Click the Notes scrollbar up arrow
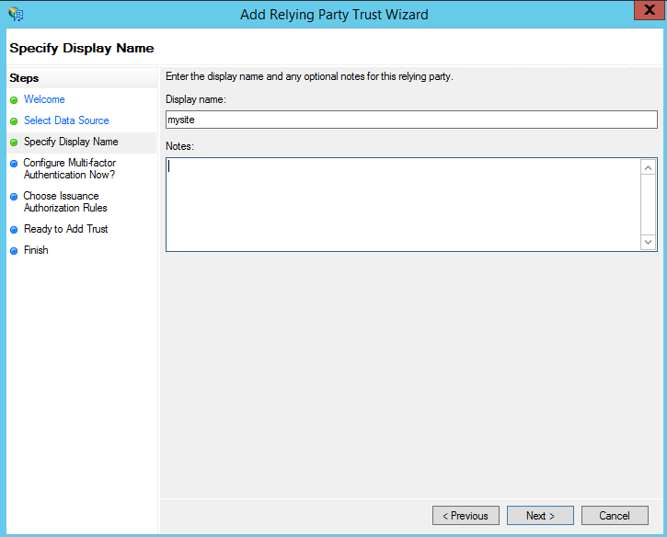Image resolution: width=667 pixels, height=537 pixels. (x=648, y=168)
